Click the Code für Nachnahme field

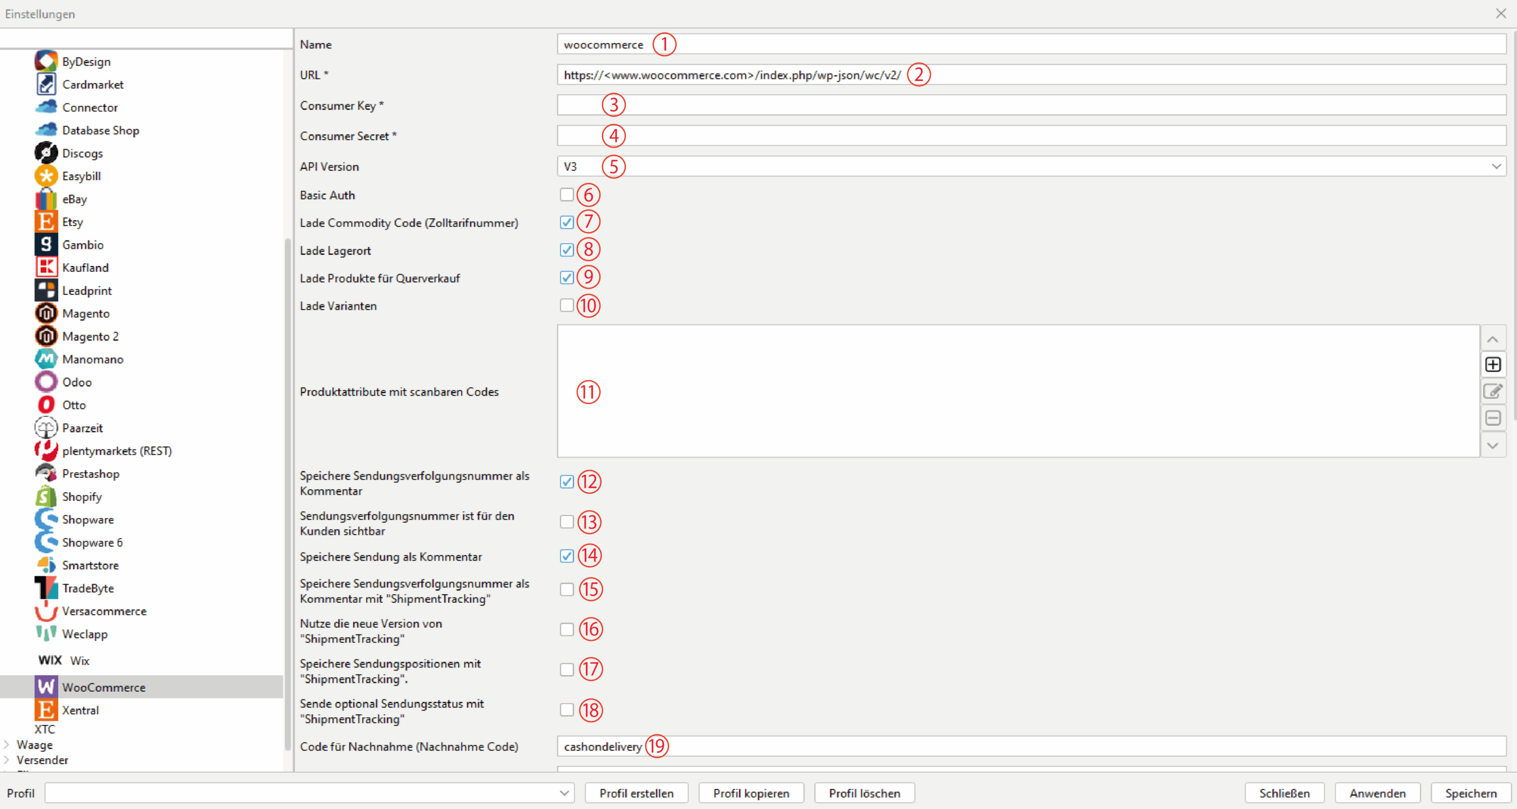tap(1032, 746)
